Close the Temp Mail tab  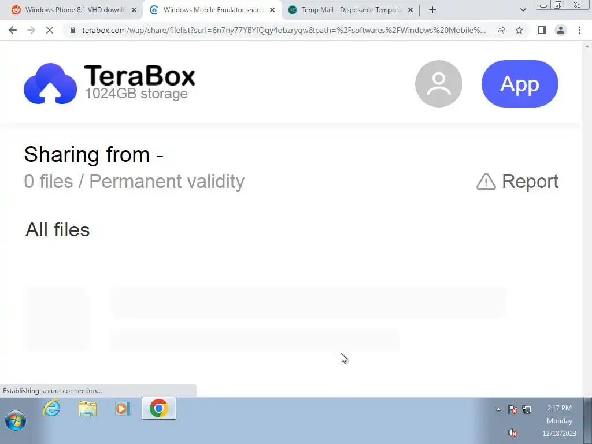click(x=410, y=10)
